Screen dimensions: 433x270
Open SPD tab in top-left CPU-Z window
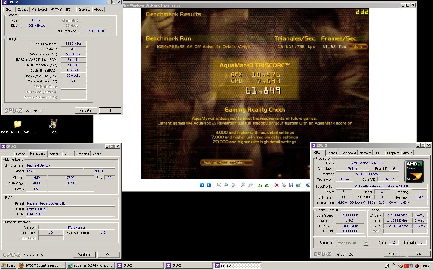point(68,10)
